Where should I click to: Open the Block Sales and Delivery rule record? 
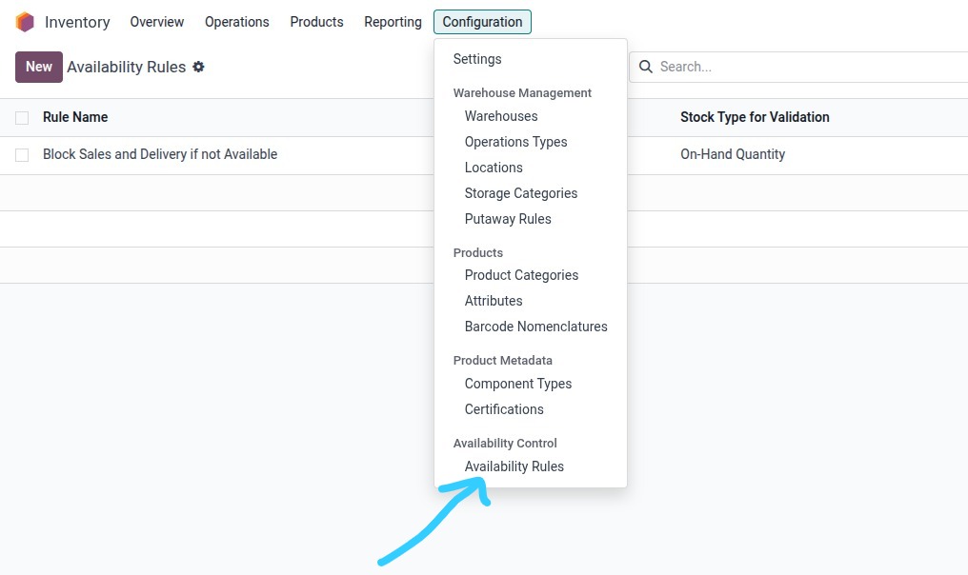(x=160, y=154)
